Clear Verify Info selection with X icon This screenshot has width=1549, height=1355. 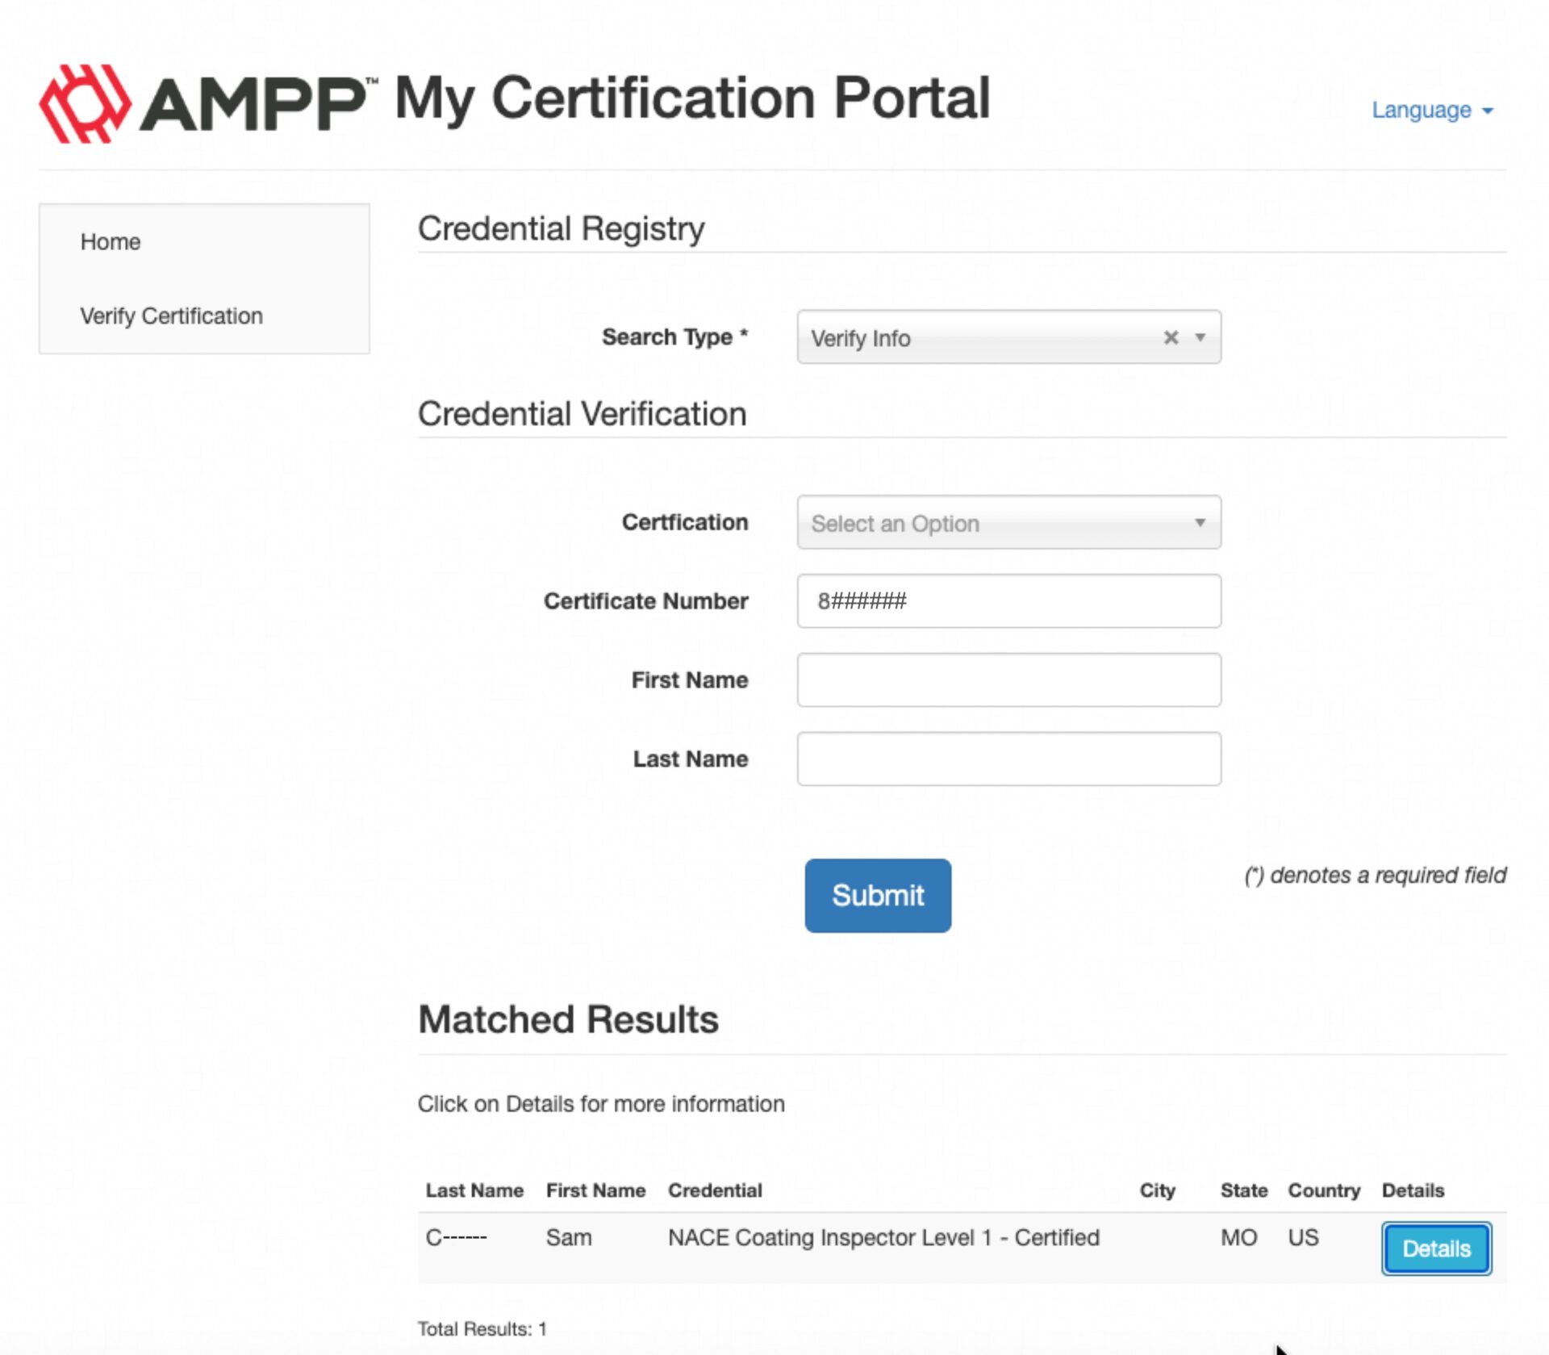[x=1171, y=337]
